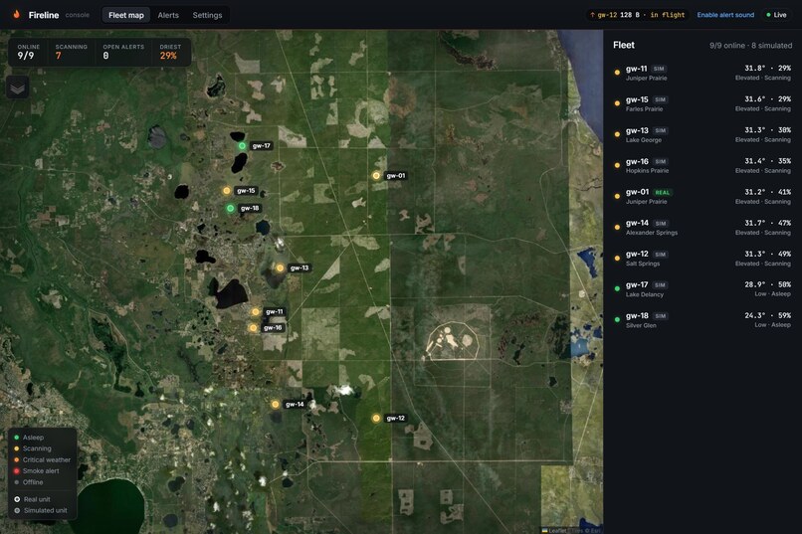The height and width of the screenshot is (534, 802).
Task: Click the REAL badge beside gw-01
Action: (663, 193)
